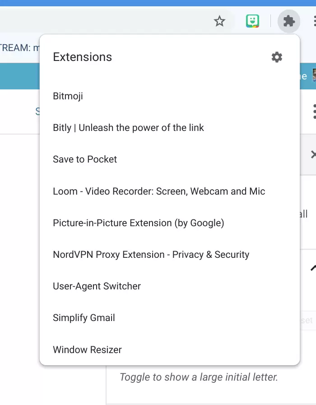Close the side panel with the X

(313, 155)
